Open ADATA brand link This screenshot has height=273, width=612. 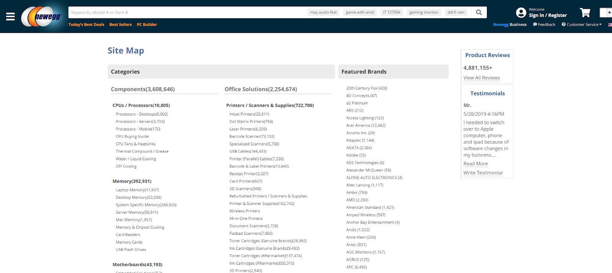[x=359, y=148]
